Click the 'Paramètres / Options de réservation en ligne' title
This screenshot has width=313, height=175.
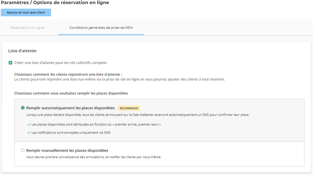[55, 3]
